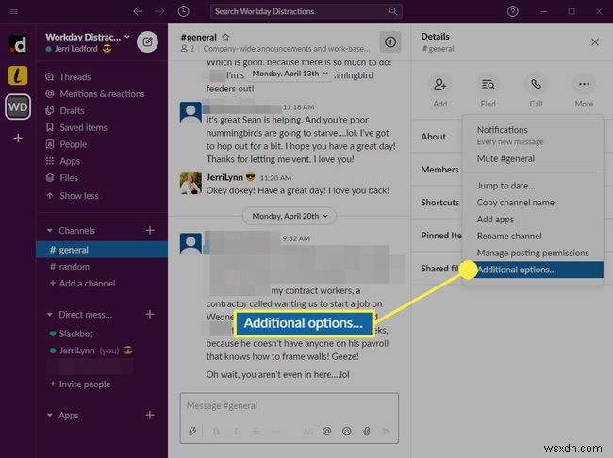Click the Find in channel icon
The width and height of the screenshot is (613, 458).
[x=488, y=85]
